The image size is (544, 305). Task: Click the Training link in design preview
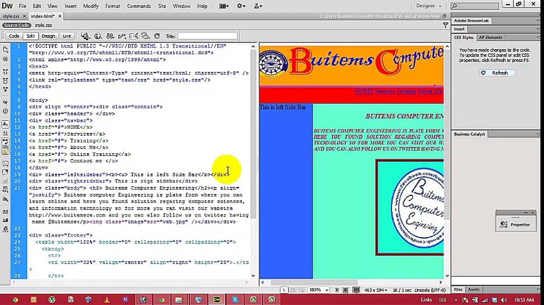coord(406,91)
